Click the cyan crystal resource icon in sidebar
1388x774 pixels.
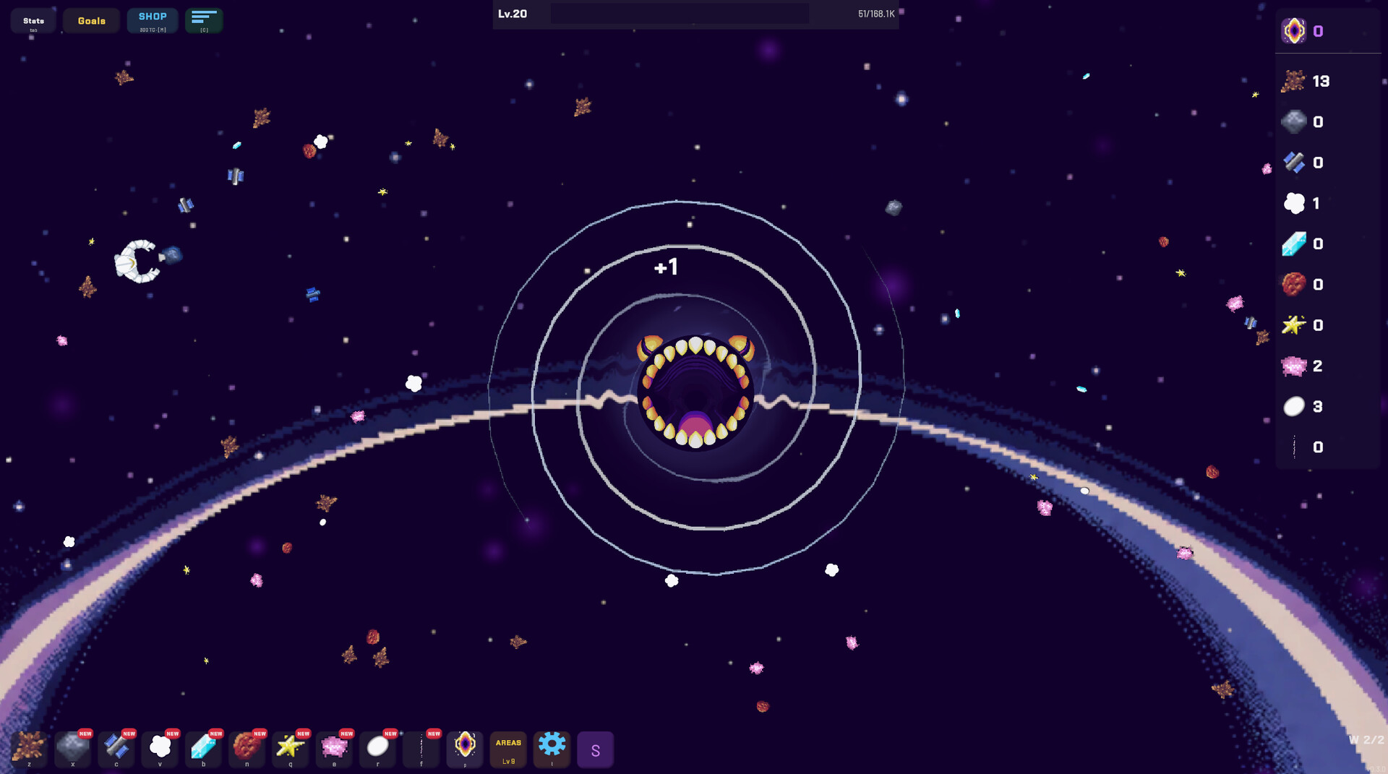[x=1293, y=244]
